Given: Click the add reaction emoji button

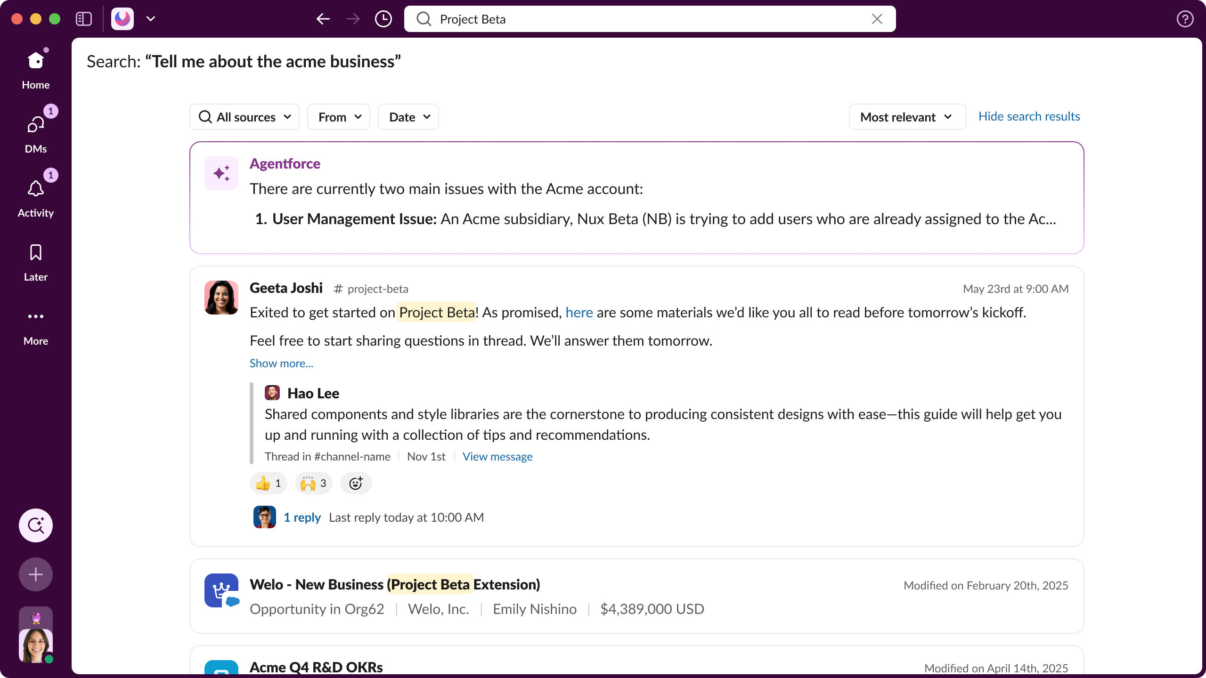Looking at the screenshot, I should [x=356, y=483].
